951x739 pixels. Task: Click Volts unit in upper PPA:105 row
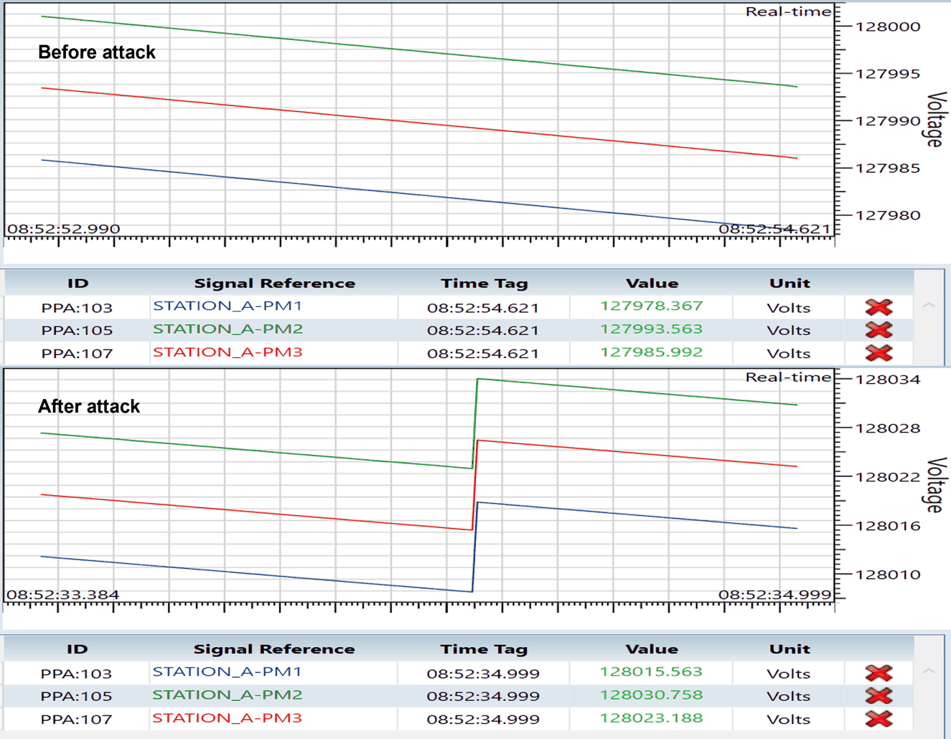coord(789,331)
